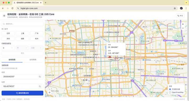This screenshot has width=189, height=101.
Task: Click the G4 highway shield on the map
Action: tap(49, 82)
